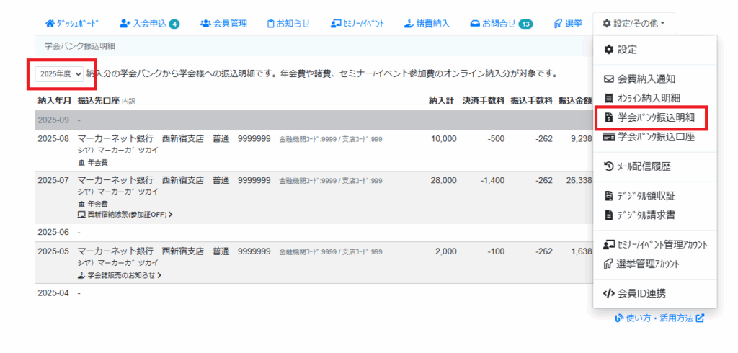738x353 pixels.
Task: Click the card icon for 学会バンク振込口座
Action: (x=608, y=136)
